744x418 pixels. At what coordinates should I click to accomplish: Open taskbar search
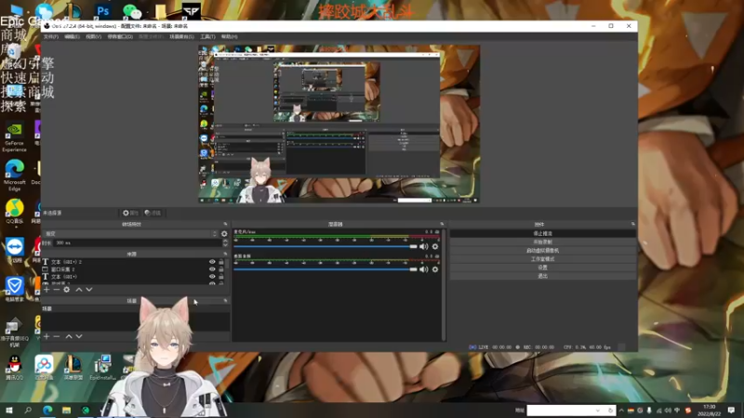pos(28,410)
